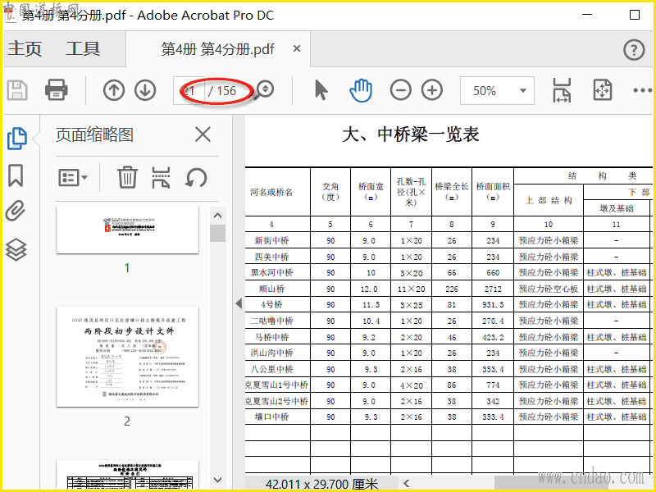Open the 50% zoom level dropdown
This screenshot has height=492, width=656.
[497, 91]
